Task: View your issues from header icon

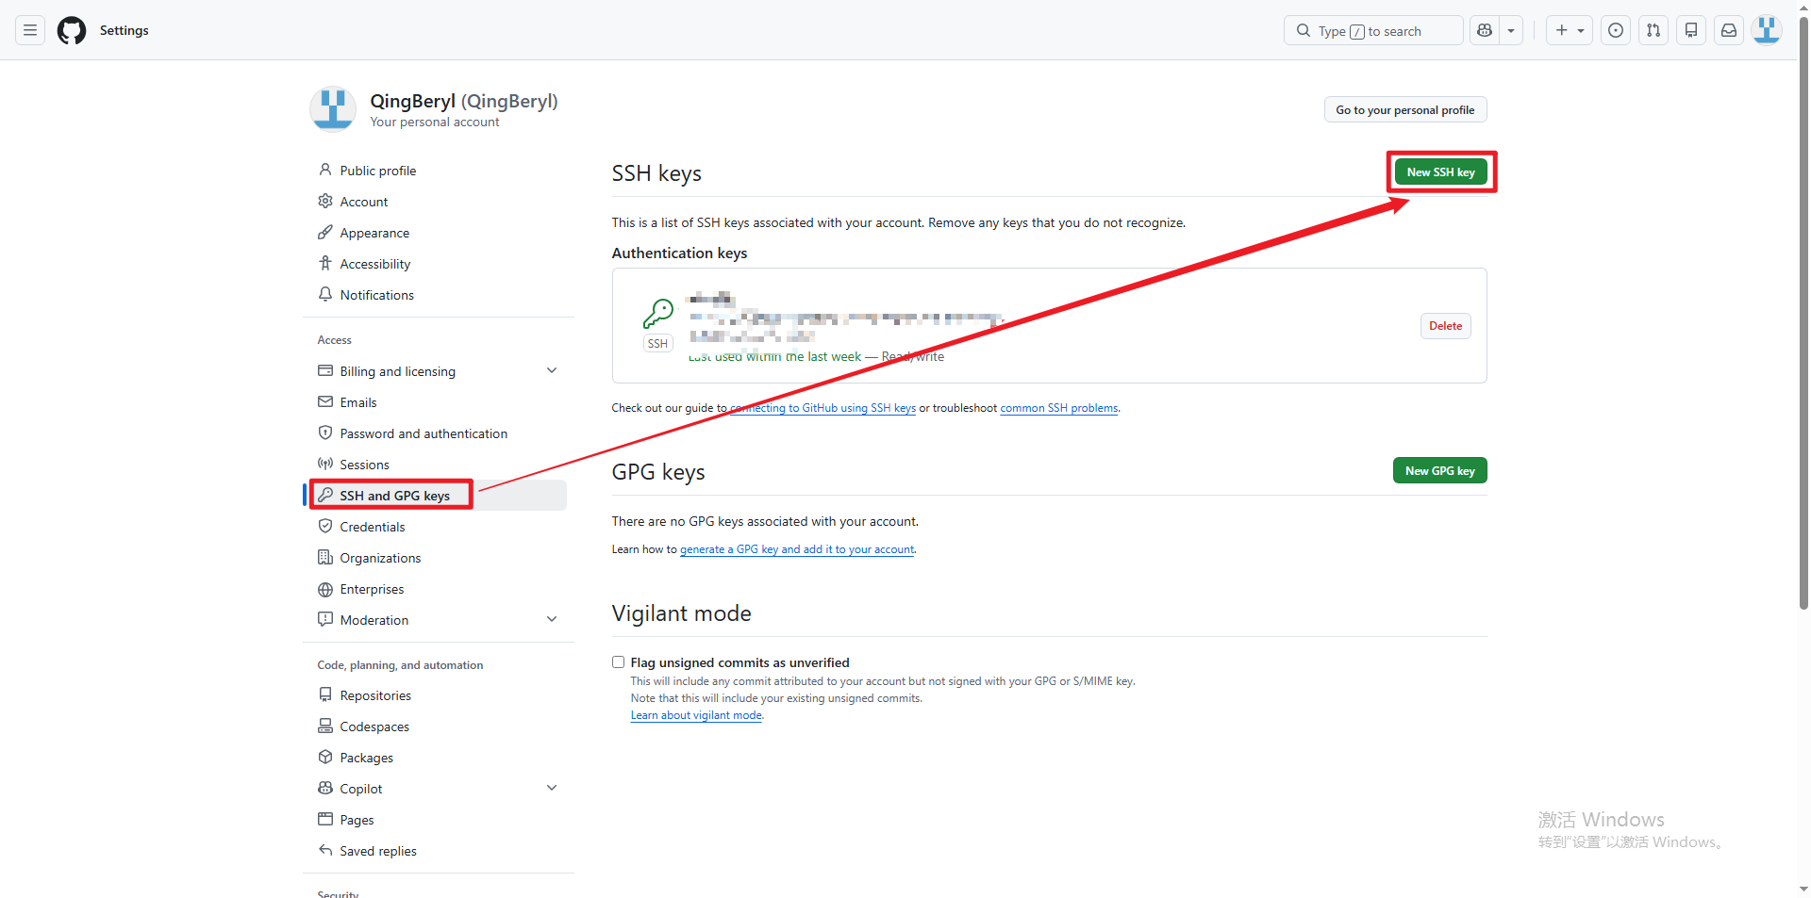Action: point(1616,30)
